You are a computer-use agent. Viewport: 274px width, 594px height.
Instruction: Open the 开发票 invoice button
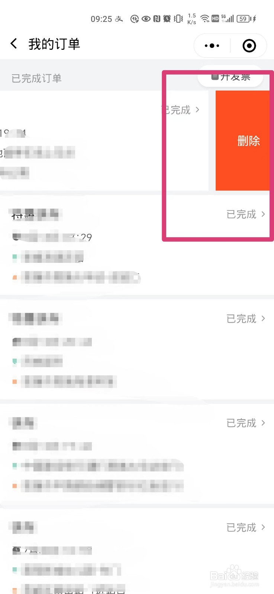pos(231,77)
